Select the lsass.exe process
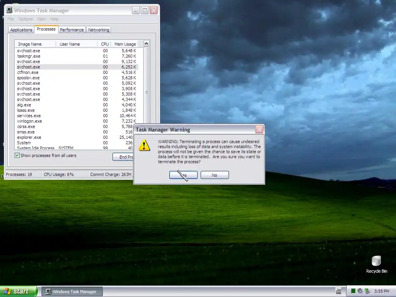This screenshot has height=297, width=396. (x=77, y=110)
